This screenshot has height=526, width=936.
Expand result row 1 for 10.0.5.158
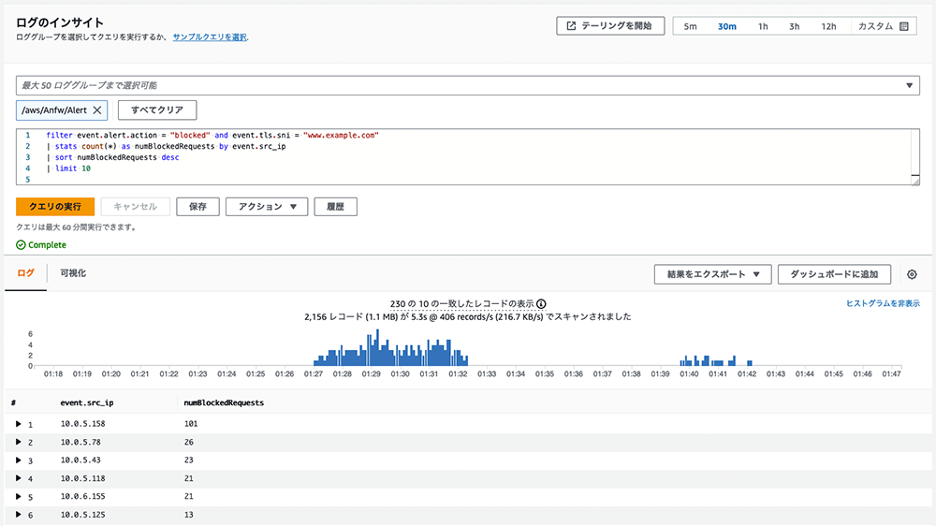pyautogui.click(x=19, y=424)
